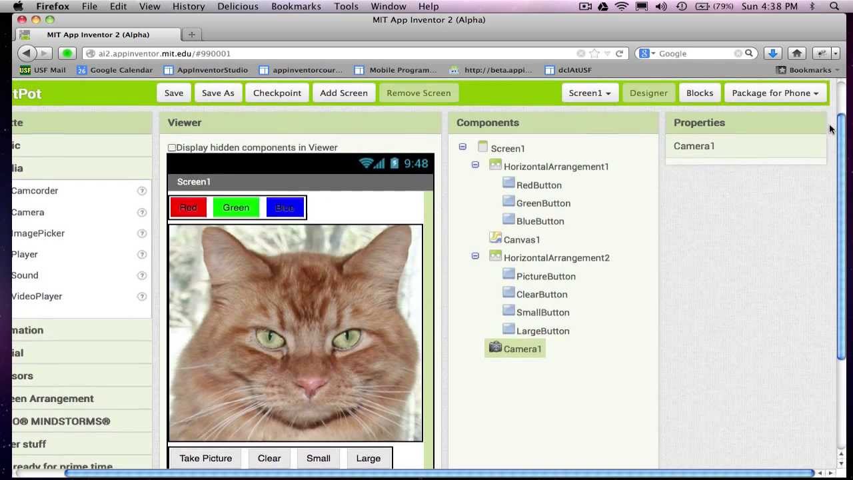Click the Wi-Fi menu bar icon
Image resolution: width=853 pixels, height=480 pixels.
pos(622,6)
